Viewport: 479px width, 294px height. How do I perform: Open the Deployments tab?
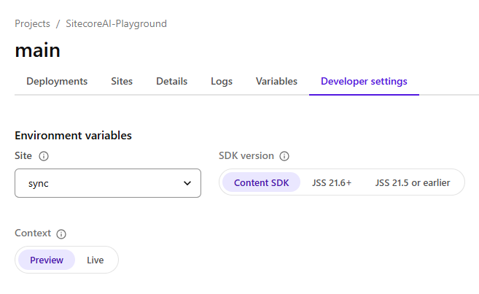(x=57, y=81)
